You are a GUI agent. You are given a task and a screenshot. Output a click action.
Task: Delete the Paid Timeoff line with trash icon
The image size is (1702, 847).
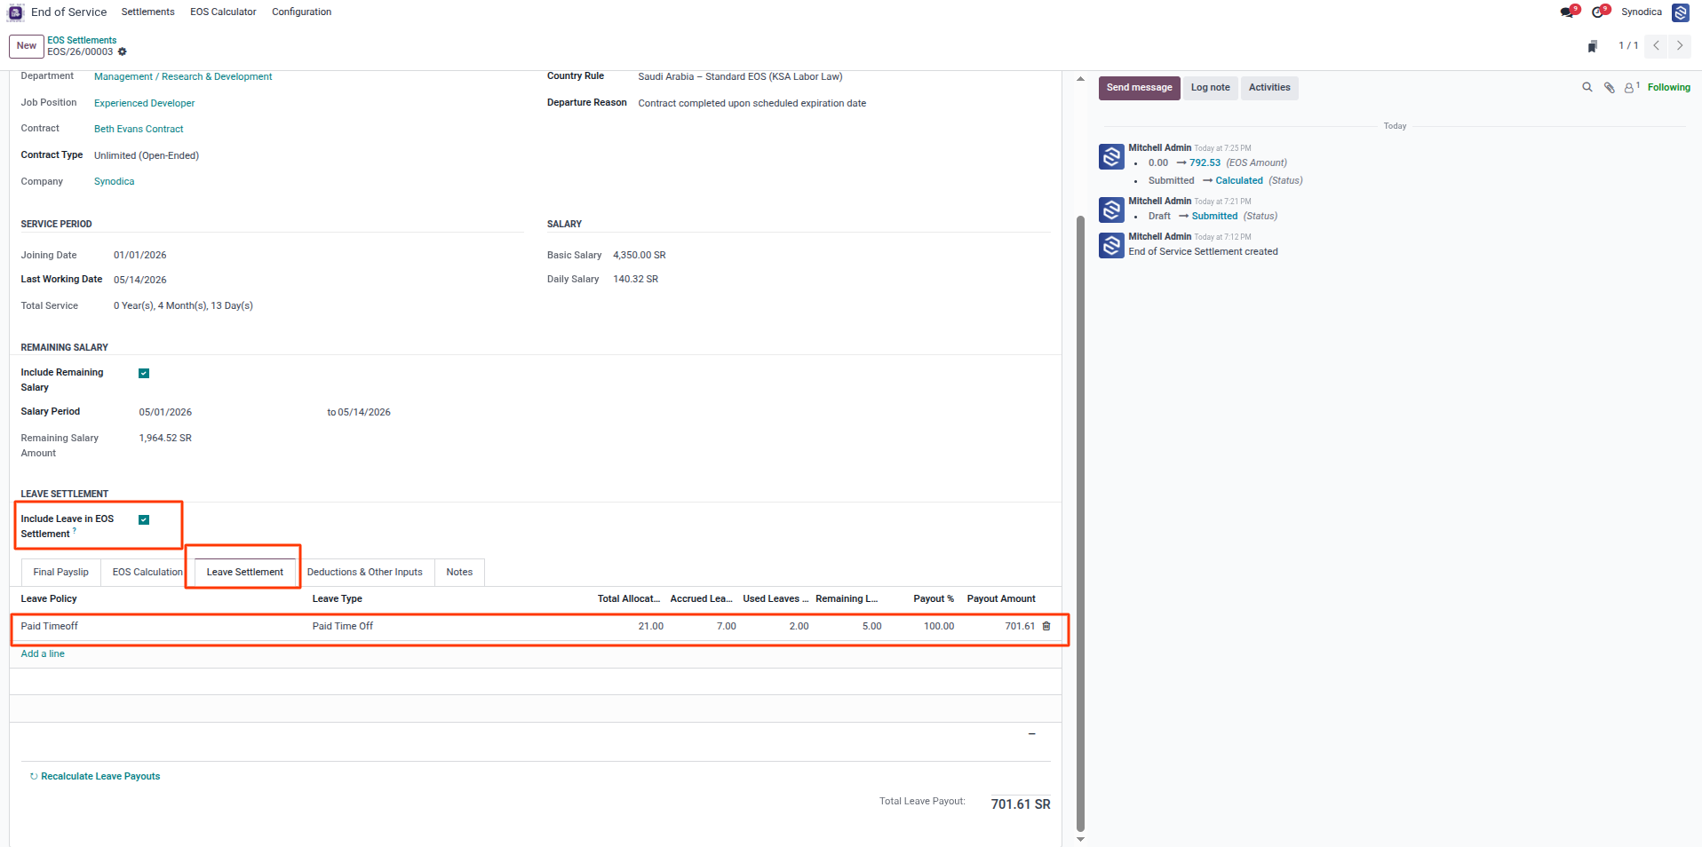pos(1046,626)
